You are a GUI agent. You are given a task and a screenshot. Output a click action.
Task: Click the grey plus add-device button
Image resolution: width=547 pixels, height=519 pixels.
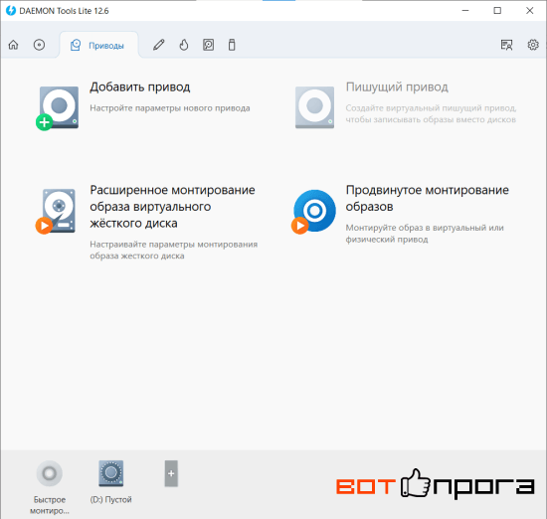pos(171,473)
